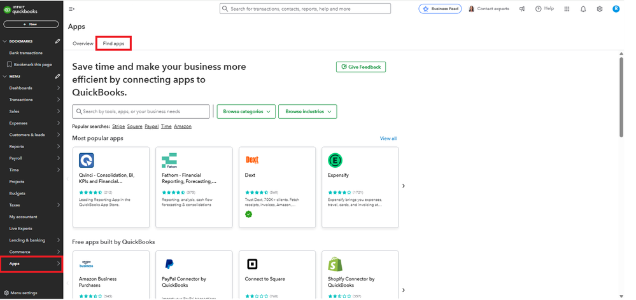Open Budgets in the sidebar
The width and height of the screenshot is (636, 300).
coord(17,193)
